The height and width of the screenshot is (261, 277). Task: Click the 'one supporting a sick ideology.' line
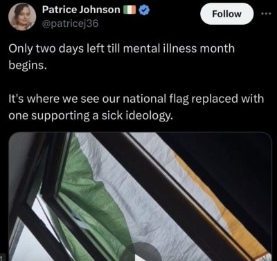pyautogui.click(x=91, y=115)
